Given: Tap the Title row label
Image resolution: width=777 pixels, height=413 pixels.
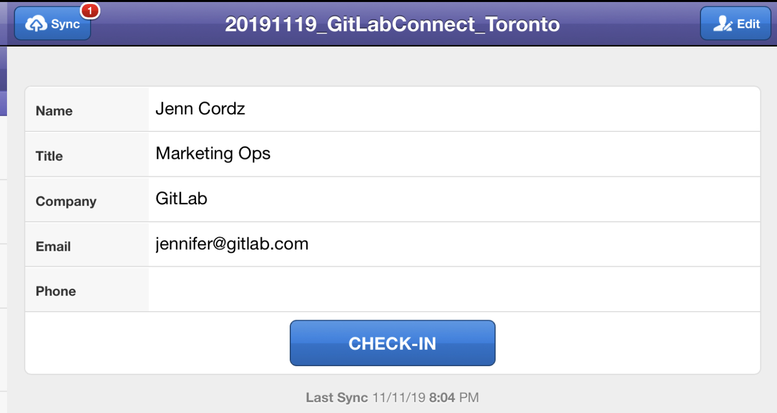Looking at the screenshot, I should 49,156.
